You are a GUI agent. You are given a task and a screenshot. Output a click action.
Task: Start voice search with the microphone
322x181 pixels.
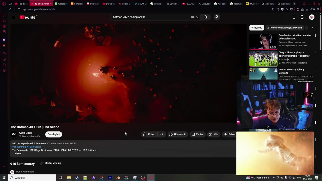(x=217, y=17)
